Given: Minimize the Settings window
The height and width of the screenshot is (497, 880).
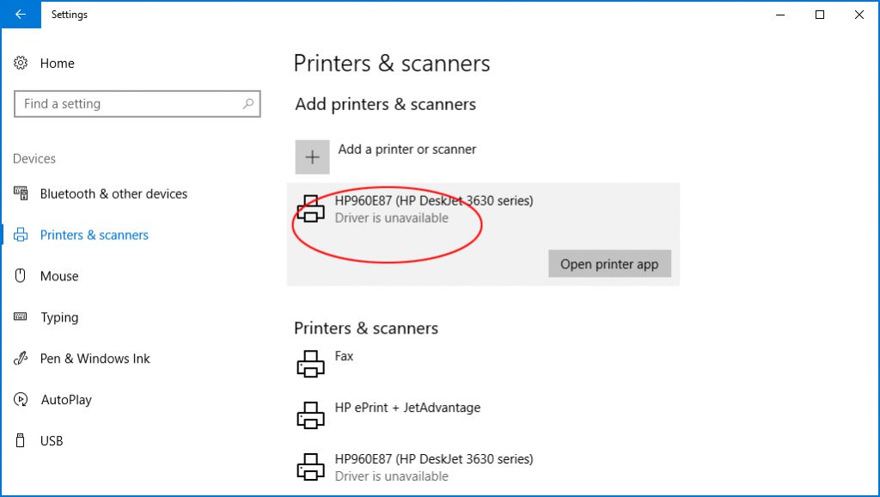Looking at the screenshot, I should point(780,15).
